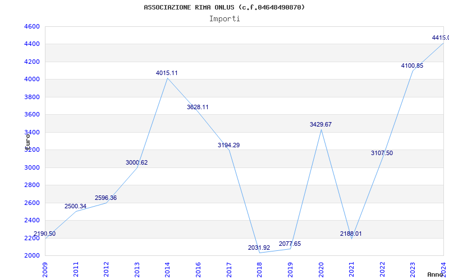Select data label 2031.92
The width and height of the screenshot is (449, 280).
click(259, 248)
